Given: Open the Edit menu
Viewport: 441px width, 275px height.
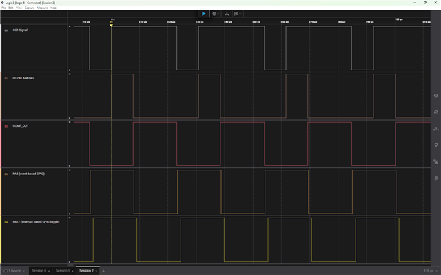Looking at the screenshot, I should [x=11, y=8].
